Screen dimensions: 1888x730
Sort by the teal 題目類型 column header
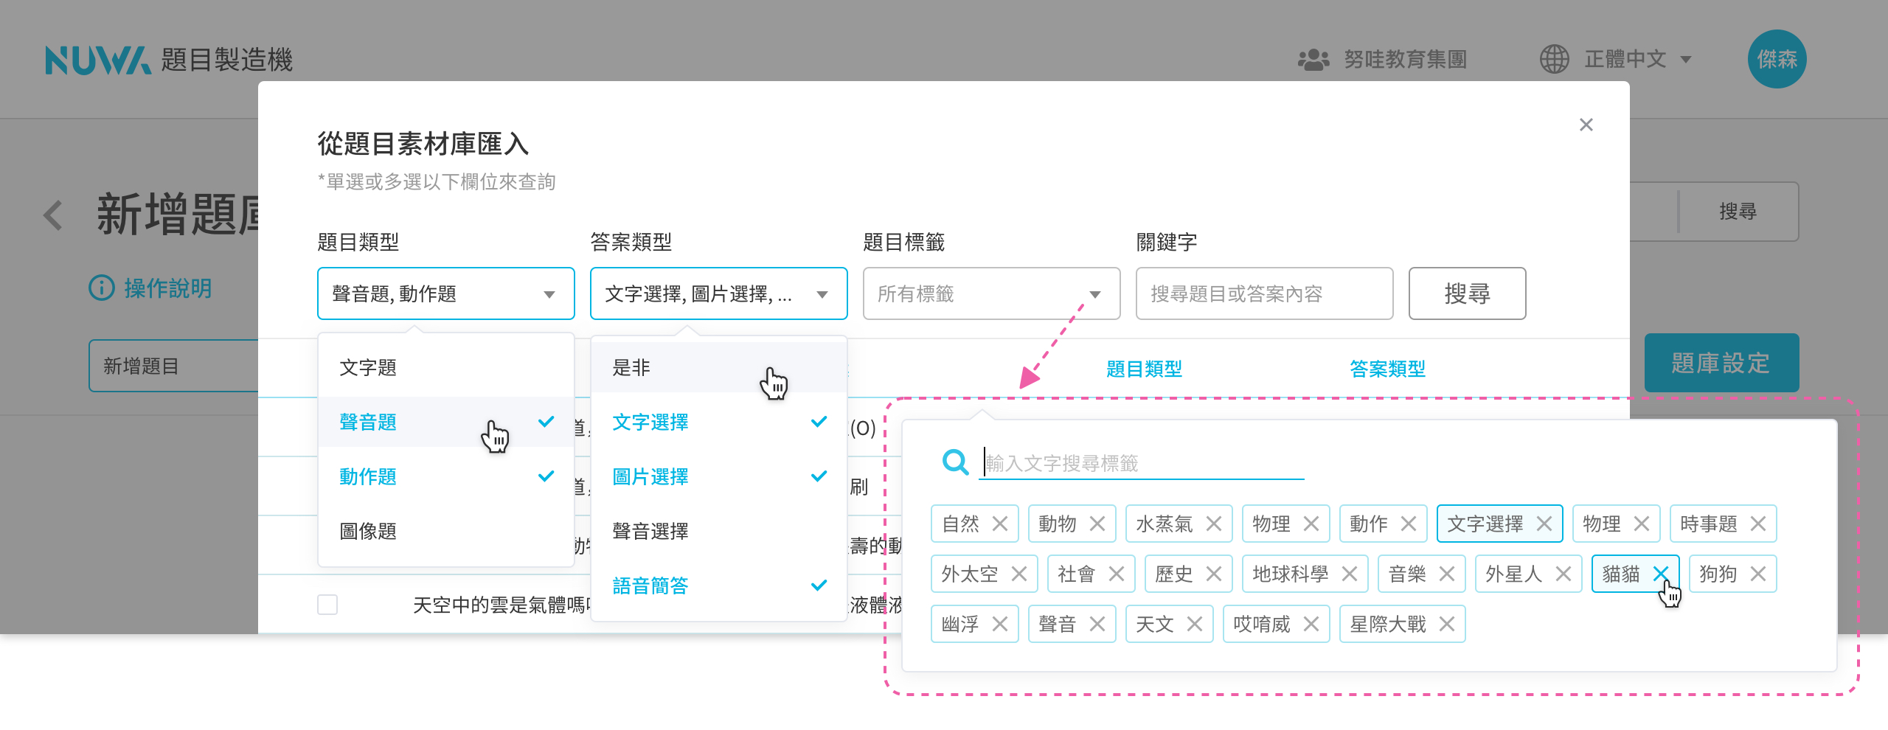1144,369
